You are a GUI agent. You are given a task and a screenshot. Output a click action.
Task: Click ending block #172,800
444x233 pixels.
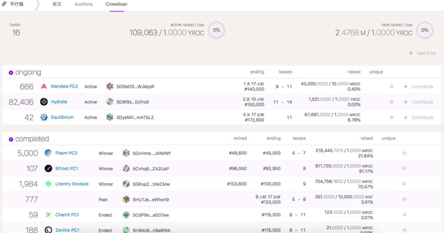click(254, 120)
